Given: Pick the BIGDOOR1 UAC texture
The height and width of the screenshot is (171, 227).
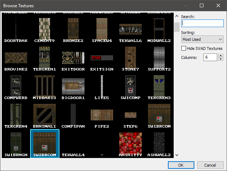Looking at the screenshot, I should (73, 86).
